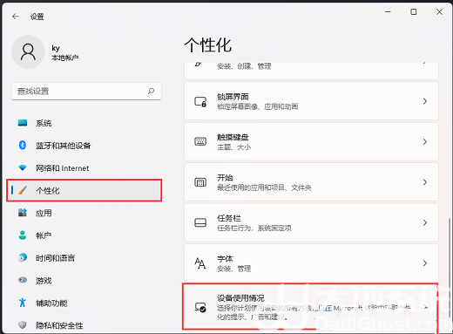
Task: Click the ky user avatar picture
Action: 28,51
